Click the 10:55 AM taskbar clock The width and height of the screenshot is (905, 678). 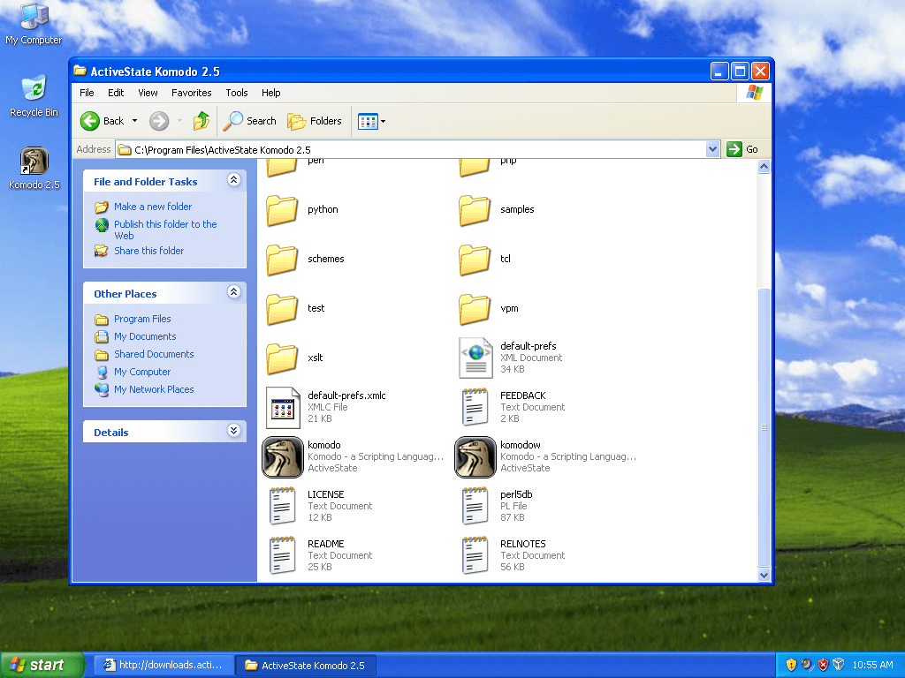click(872, 665)
